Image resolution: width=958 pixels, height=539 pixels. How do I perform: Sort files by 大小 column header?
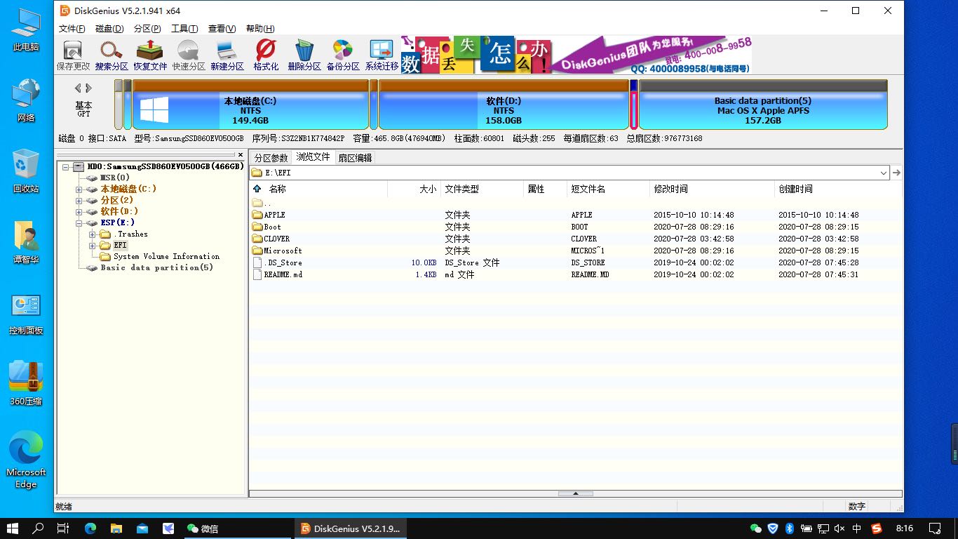point(414,189)
